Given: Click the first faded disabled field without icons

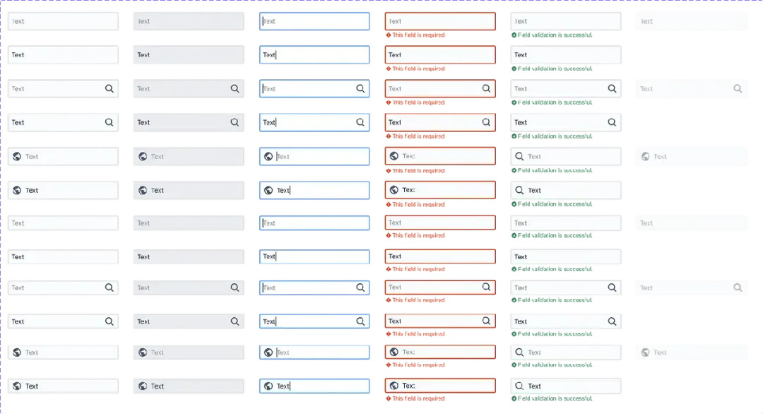Looking at the screenshot, I should point(692,21).
